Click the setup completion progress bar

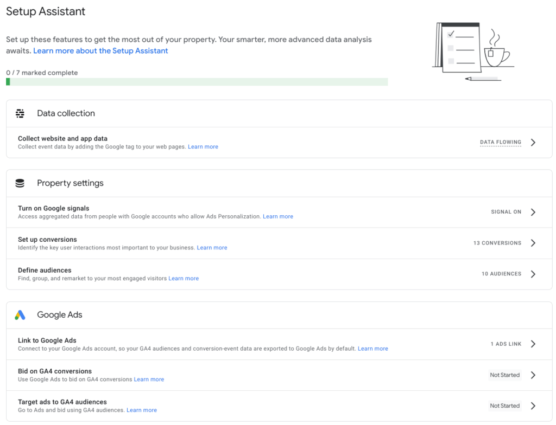tap(197, 81)
